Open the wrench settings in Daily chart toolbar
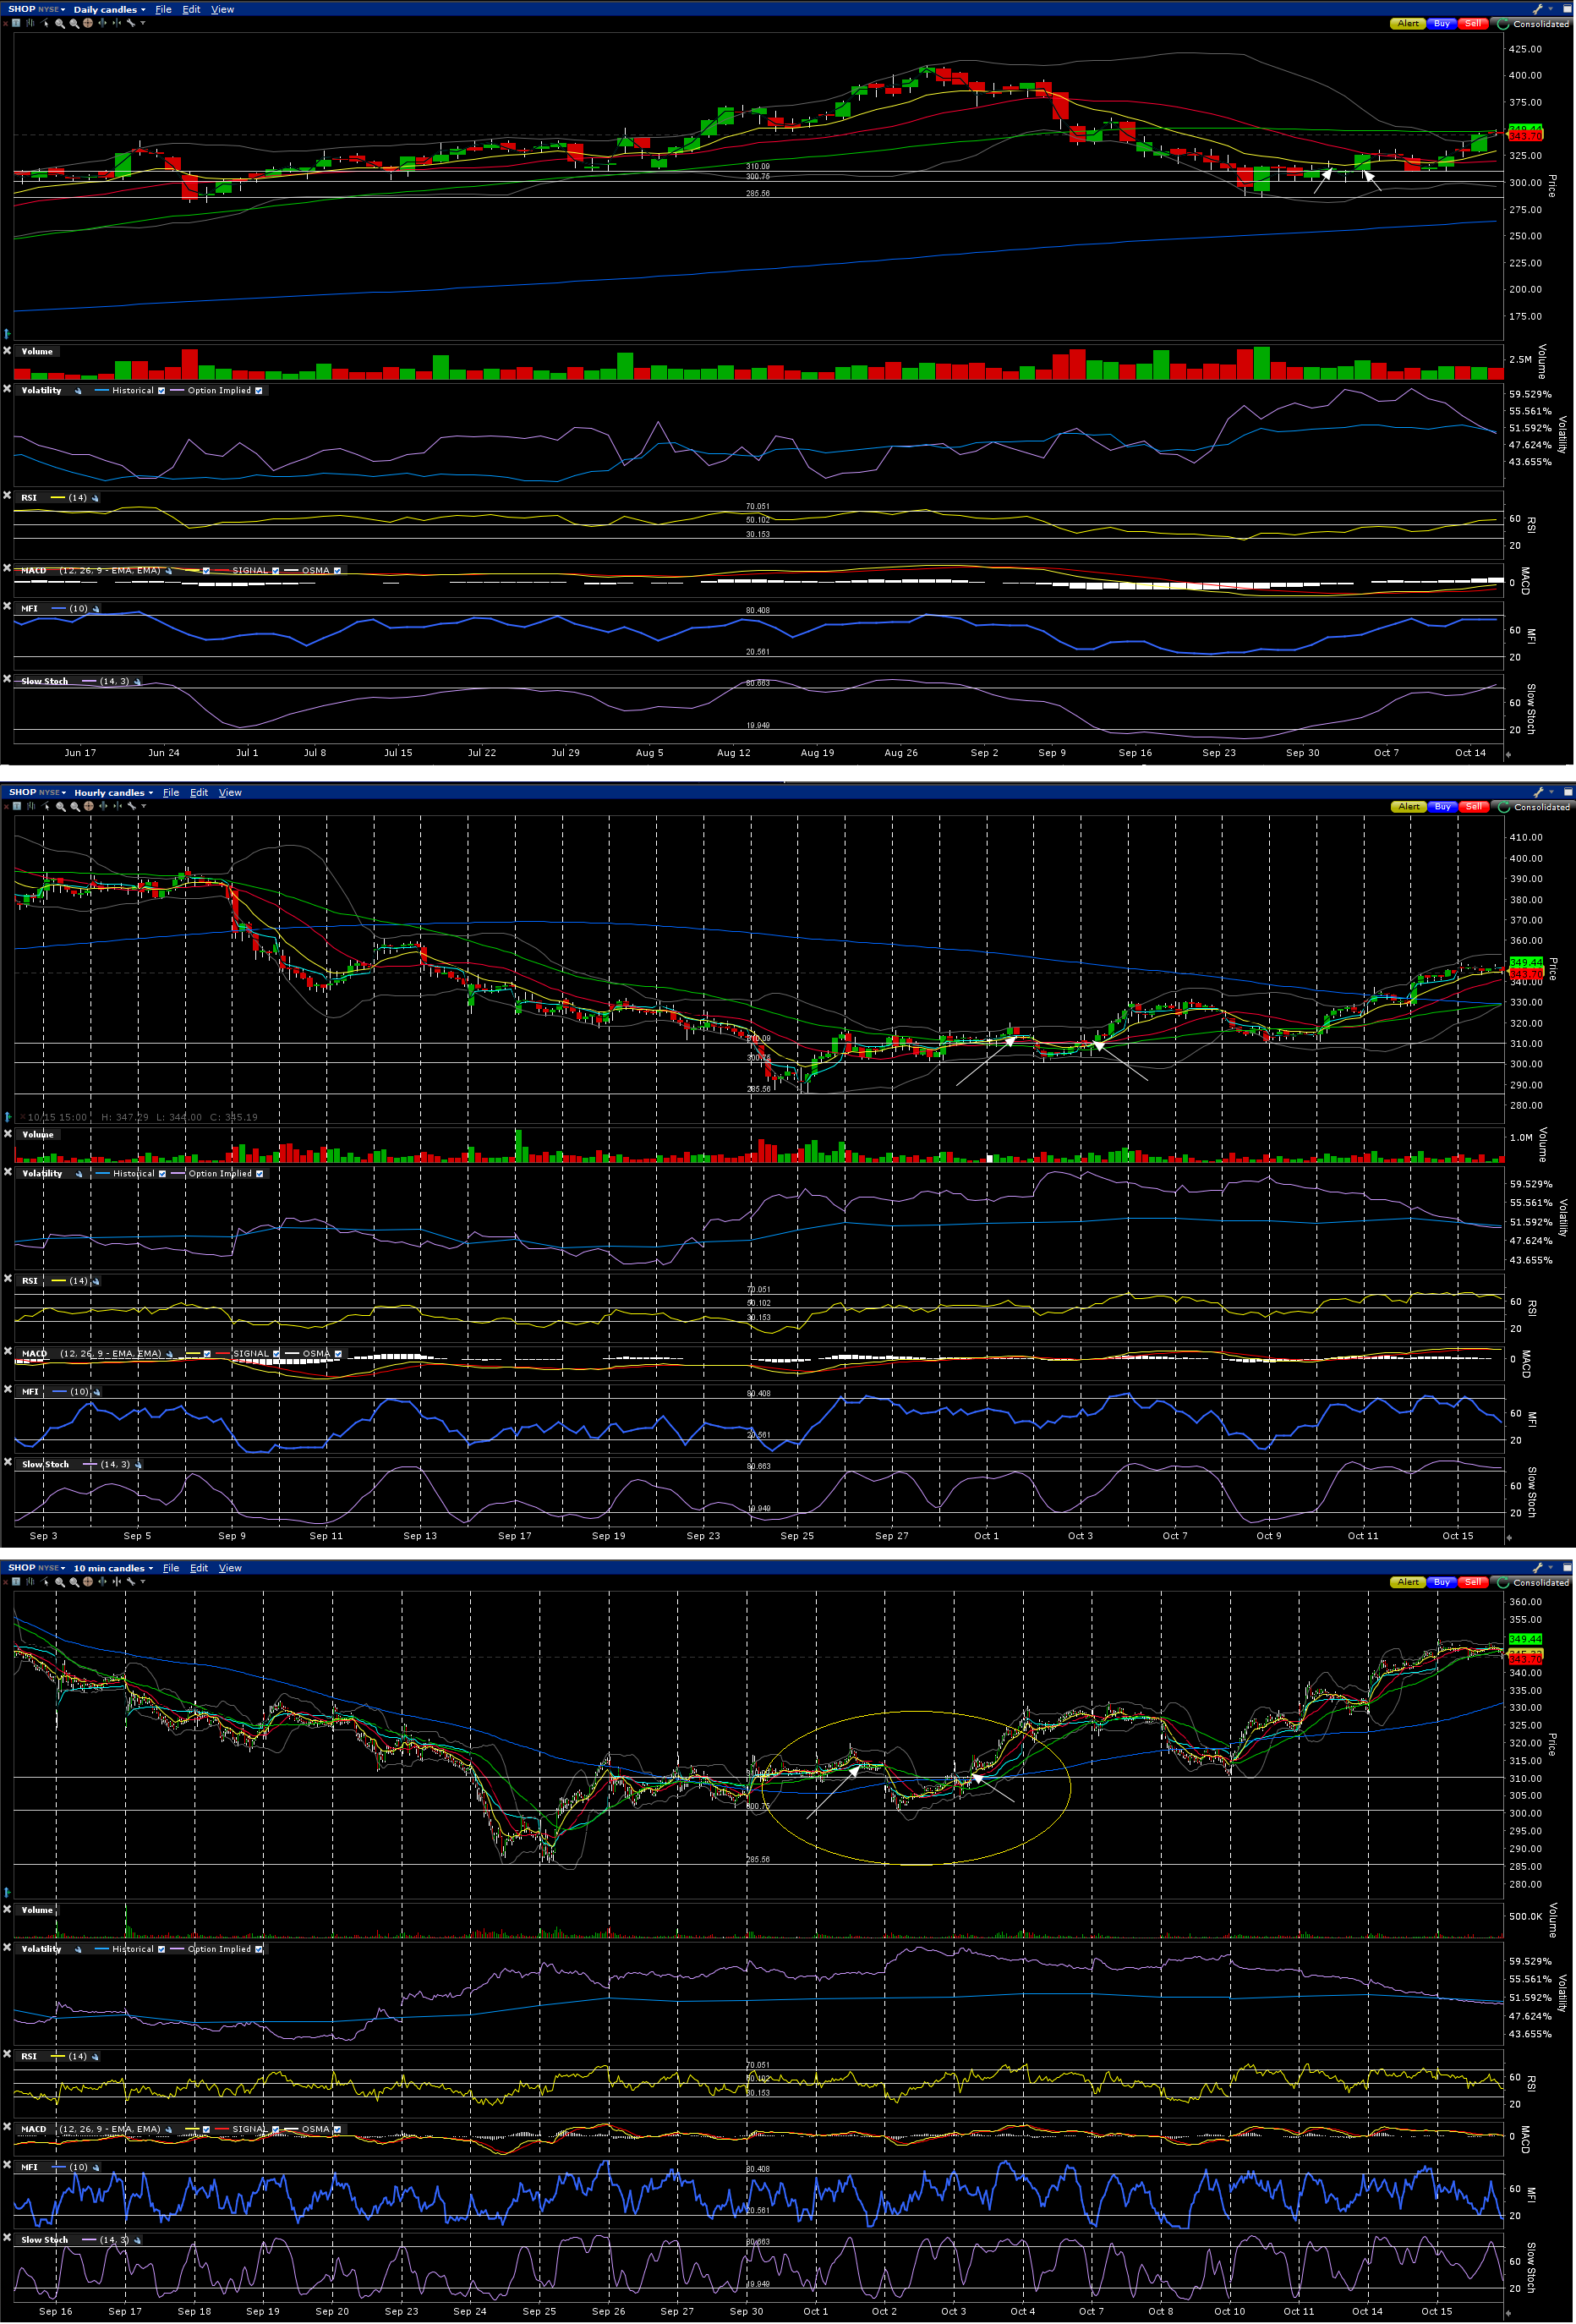This screenshot has width=1576, height=2324. point(130,23)
